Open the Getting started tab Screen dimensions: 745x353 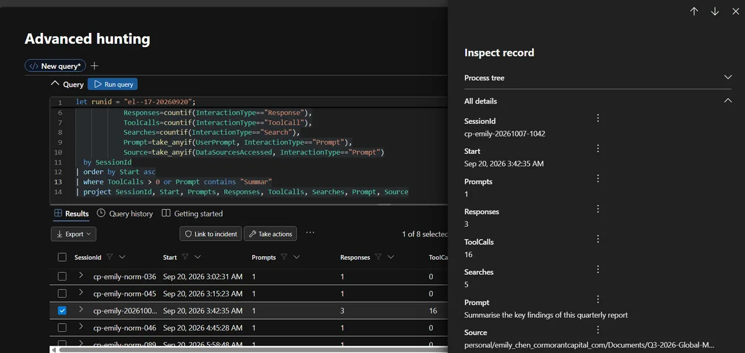[192, 213]
